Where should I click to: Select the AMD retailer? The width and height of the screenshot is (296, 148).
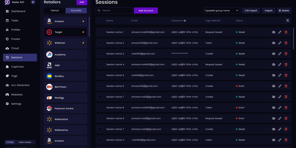[66, 66]
